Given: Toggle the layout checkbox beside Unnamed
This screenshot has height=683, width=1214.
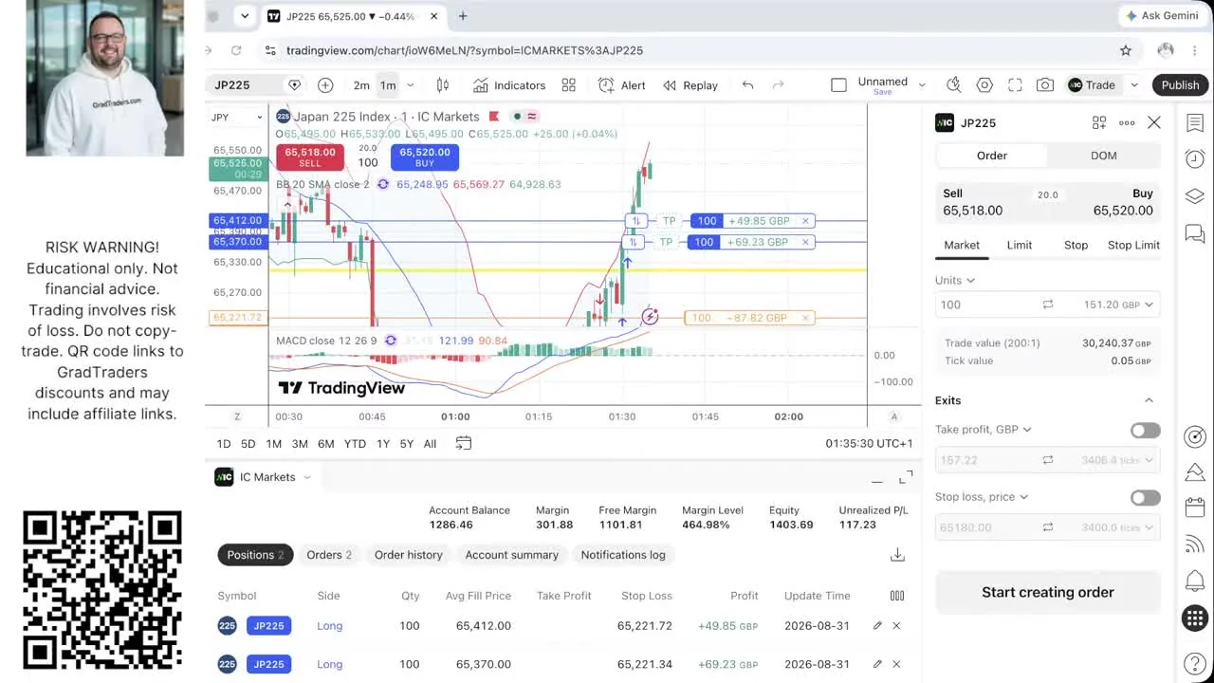Looking at the screenshot, I should point(838,85).
